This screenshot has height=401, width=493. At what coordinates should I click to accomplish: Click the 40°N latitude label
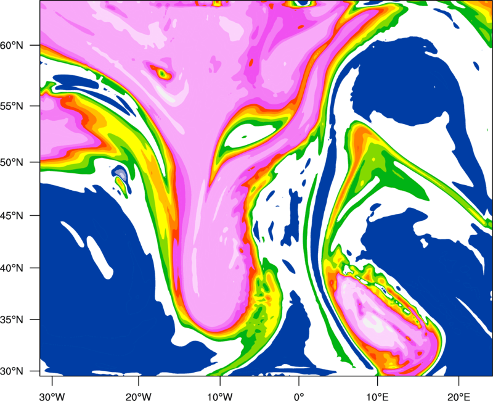(12, 268)
